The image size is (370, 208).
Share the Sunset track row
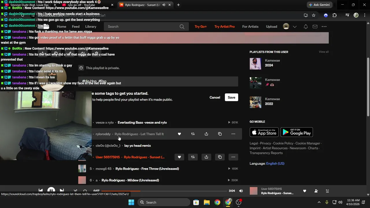(206, 157)
